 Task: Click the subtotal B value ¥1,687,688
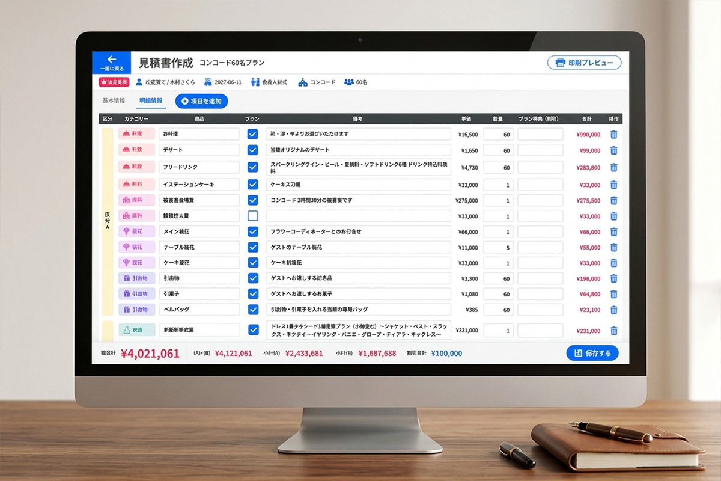pyautogui.click(x=377, y=354)
